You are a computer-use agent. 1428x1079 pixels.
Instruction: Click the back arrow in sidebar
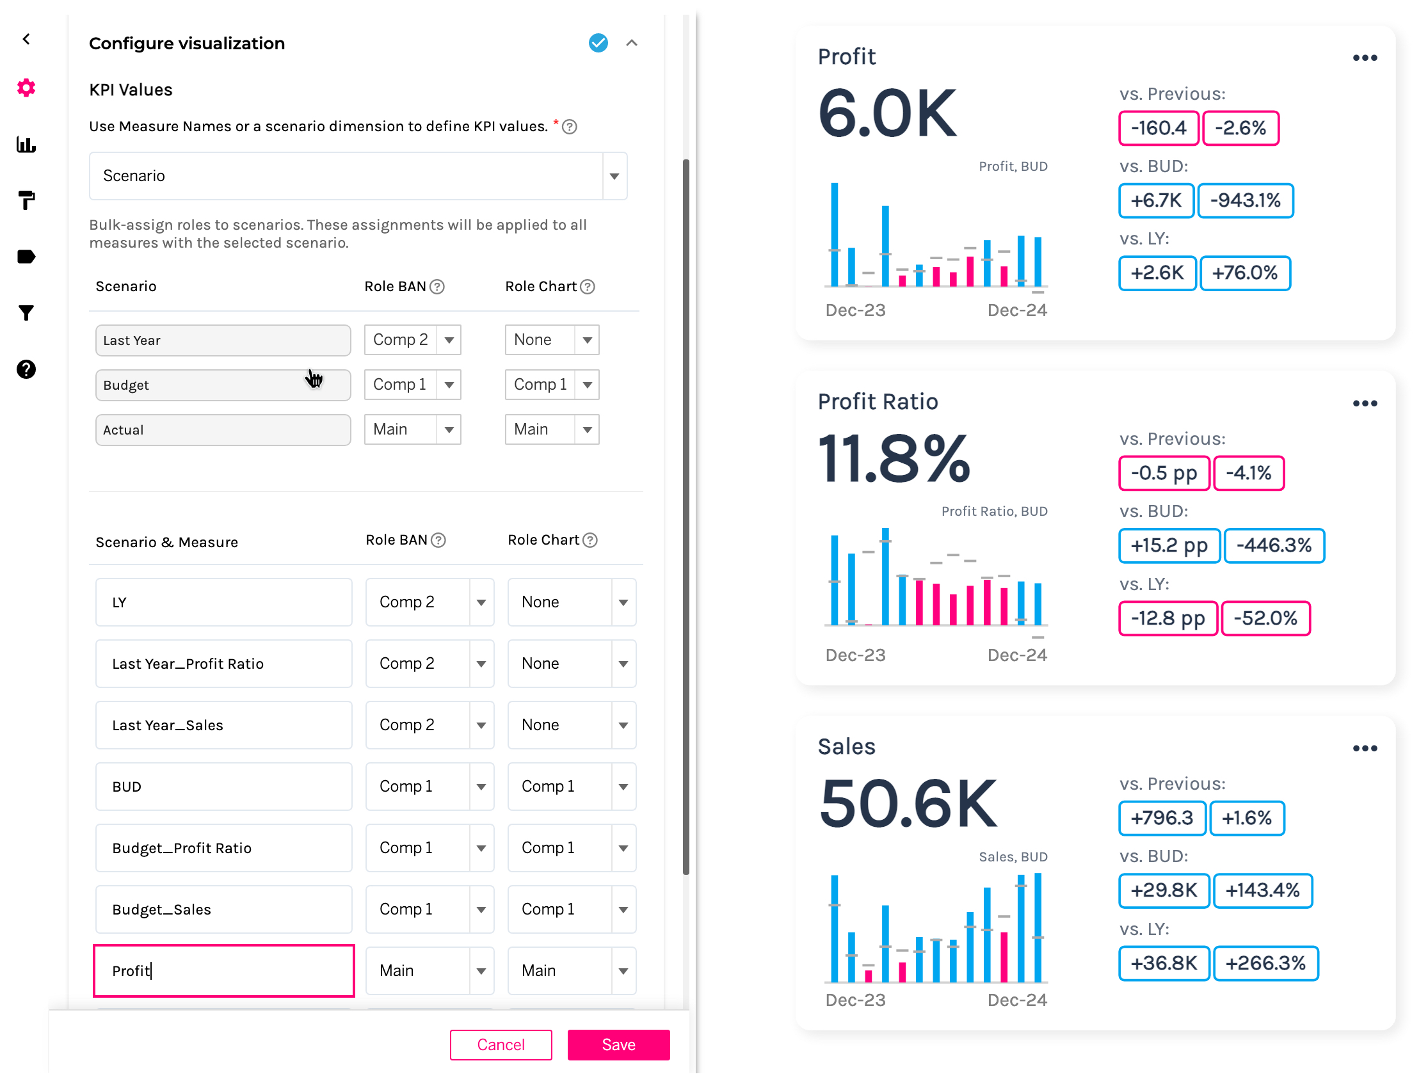coord(26,40)
